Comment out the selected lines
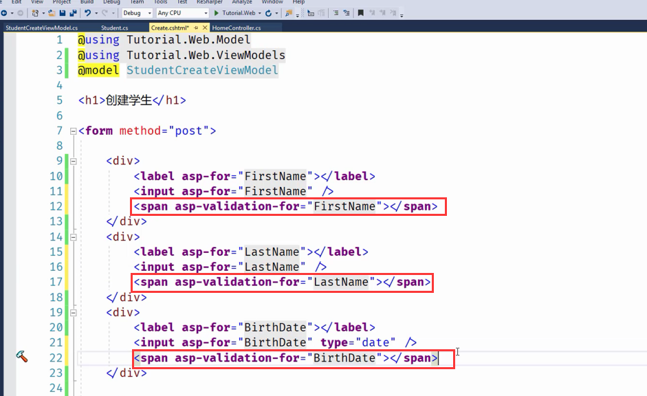Screen dimensions: 647x396 click(336, 13)
